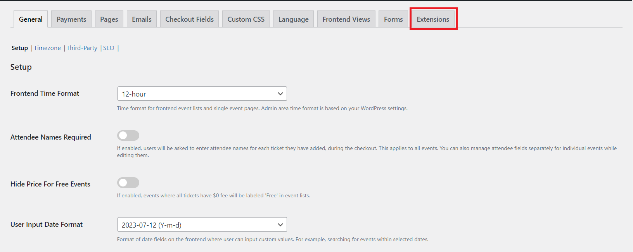Enable the Attendee Names Required toggle
This screenshot has height=252, width=633.
tap(128, 136)
